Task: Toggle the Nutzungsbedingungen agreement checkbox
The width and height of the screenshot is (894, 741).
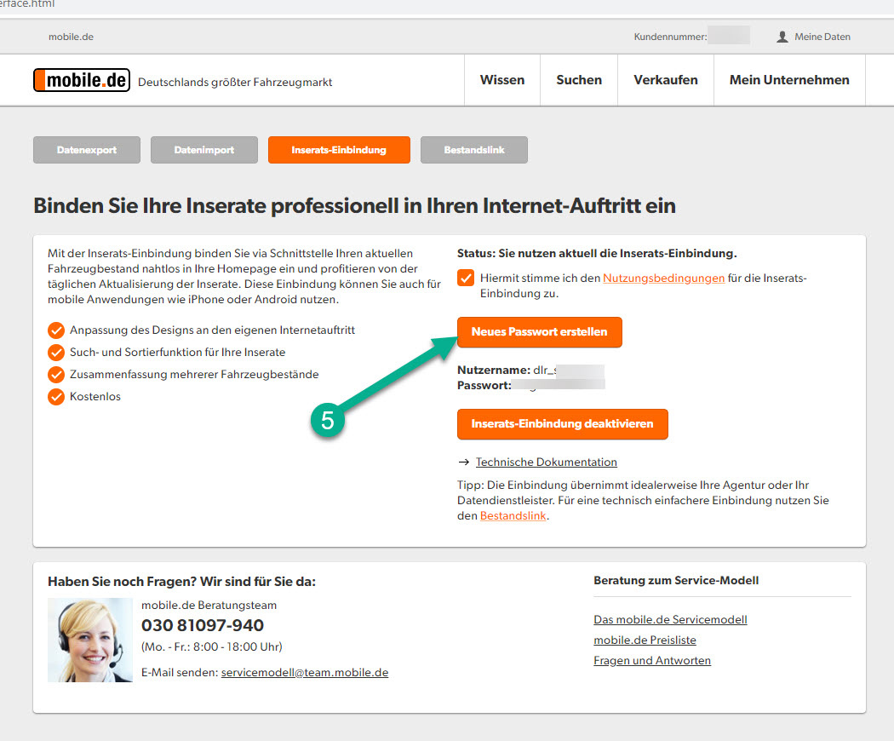Action: coord(466,278)
